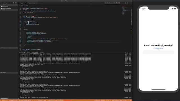Click the split editor icon

(x=125, y=3)
